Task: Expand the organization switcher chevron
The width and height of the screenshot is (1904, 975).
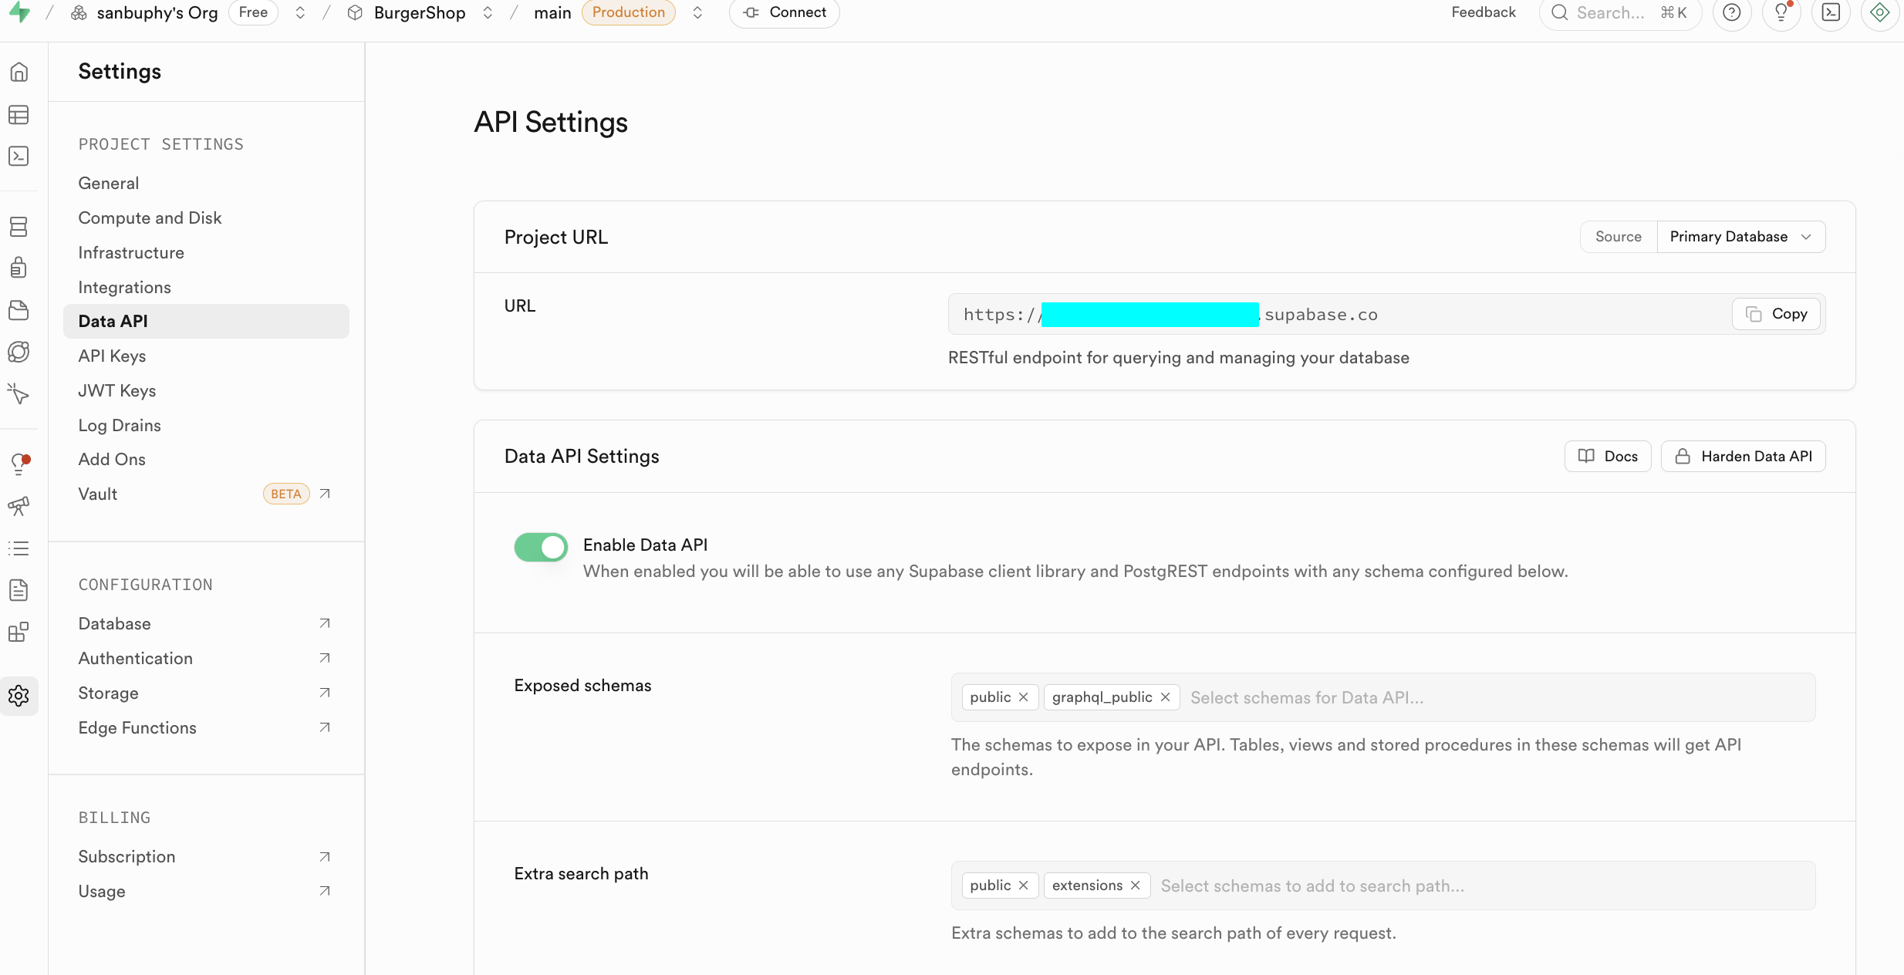Action: [x=300, y=12]
